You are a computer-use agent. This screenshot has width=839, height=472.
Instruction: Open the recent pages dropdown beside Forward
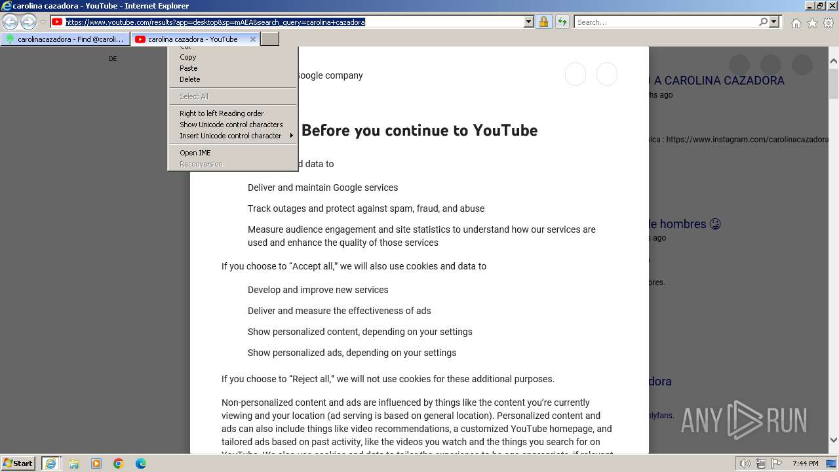pyautogui.click(x=43, y=22)
